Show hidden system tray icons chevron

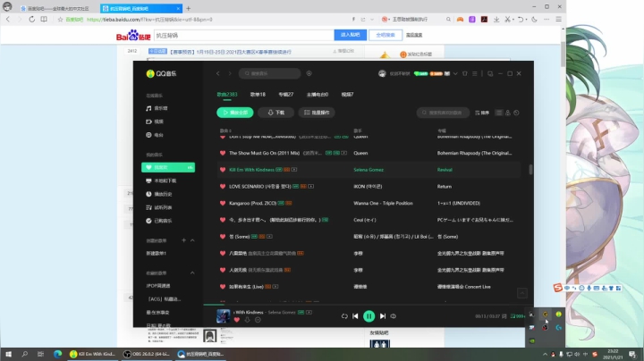(x=545, y=354)
